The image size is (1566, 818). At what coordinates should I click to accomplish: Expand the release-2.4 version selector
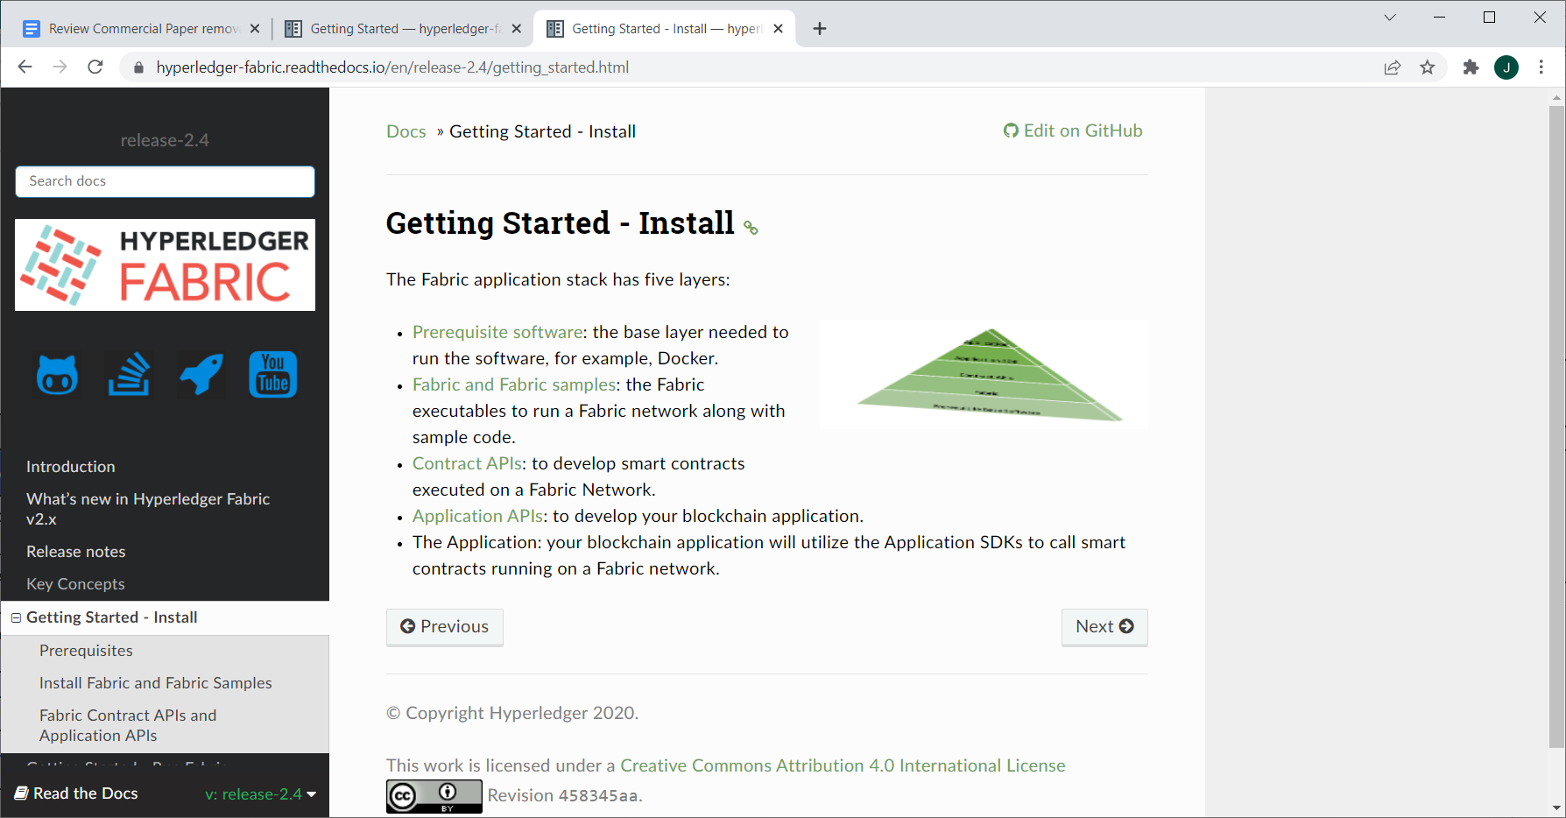tap(261, 794)
